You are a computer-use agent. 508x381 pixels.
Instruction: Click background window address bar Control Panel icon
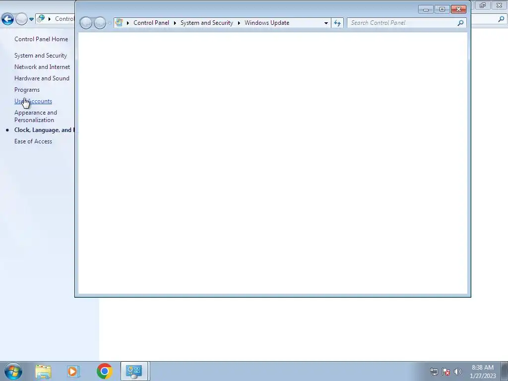(x=41, y=19)
